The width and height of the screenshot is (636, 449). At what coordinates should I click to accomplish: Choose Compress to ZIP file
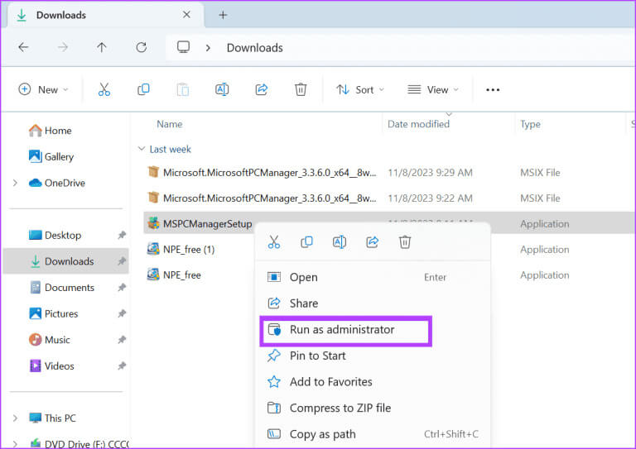point(373,408)
